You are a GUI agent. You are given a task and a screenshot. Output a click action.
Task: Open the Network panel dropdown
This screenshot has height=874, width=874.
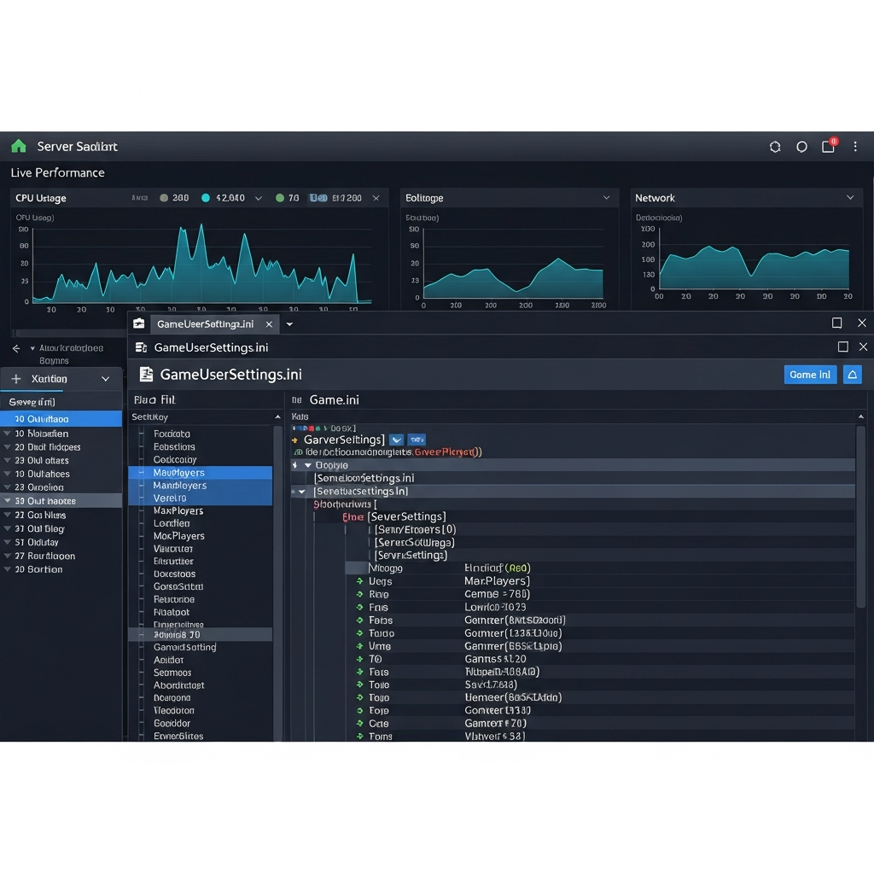850,197
